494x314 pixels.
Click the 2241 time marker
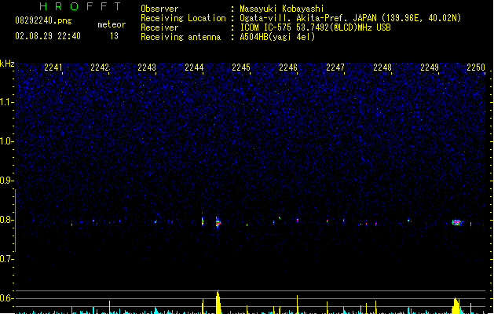[53, 68]
